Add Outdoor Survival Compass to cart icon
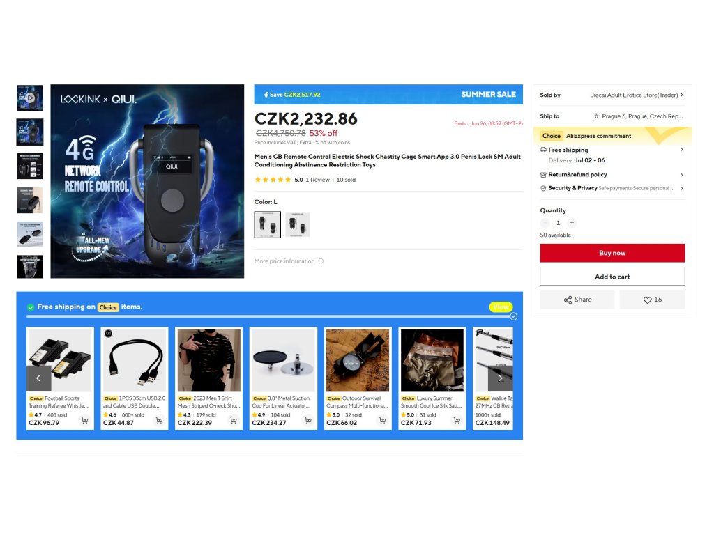 (x=383, y=421)
